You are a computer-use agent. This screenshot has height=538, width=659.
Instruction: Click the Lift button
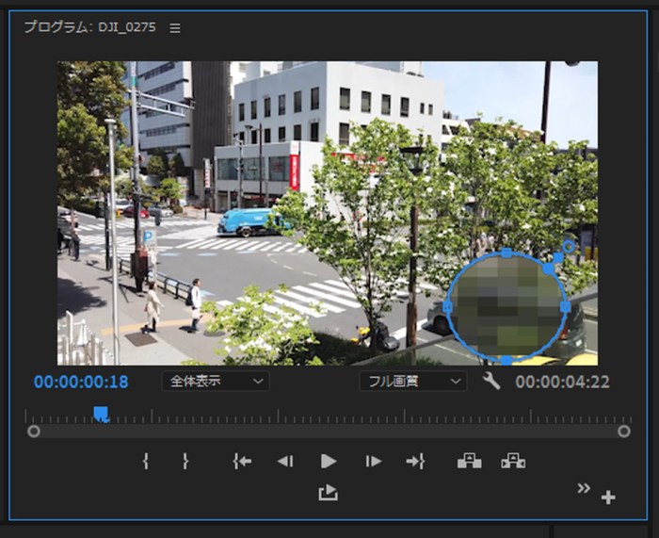click(x=470, y=461)
